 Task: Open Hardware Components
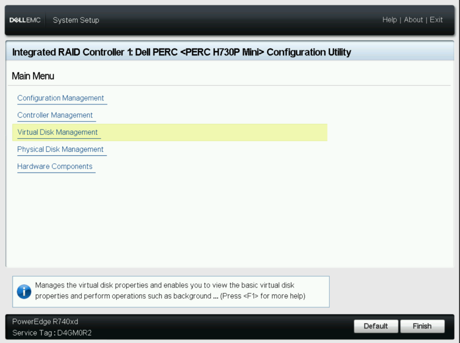(54, 167)
